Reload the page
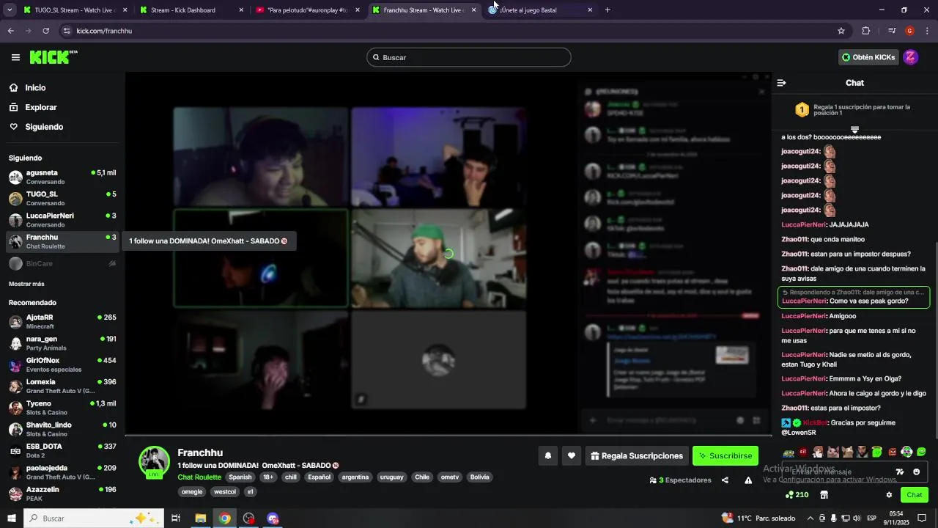 [45, 31]
